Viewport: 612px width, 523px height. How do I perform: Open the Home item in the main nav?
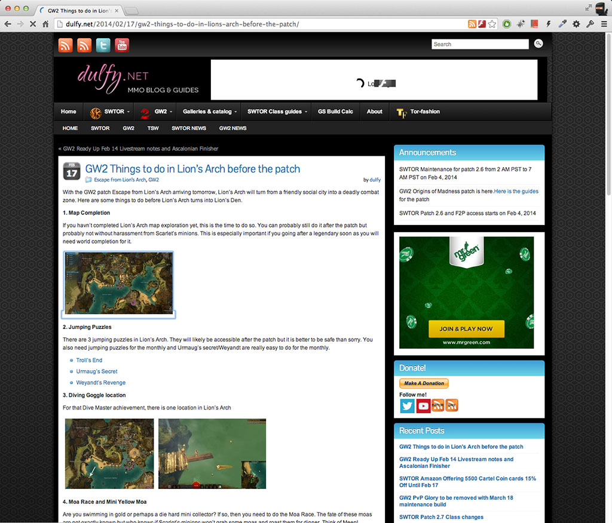(68, 112)
